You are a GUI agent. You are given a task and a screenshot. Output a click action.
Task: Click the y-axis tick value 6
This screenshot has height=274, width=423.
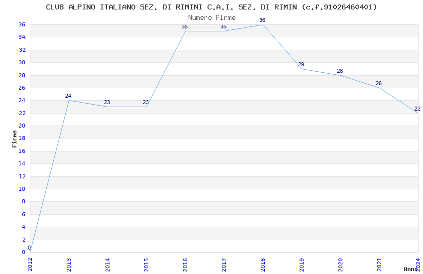click(x=23, y=214)
